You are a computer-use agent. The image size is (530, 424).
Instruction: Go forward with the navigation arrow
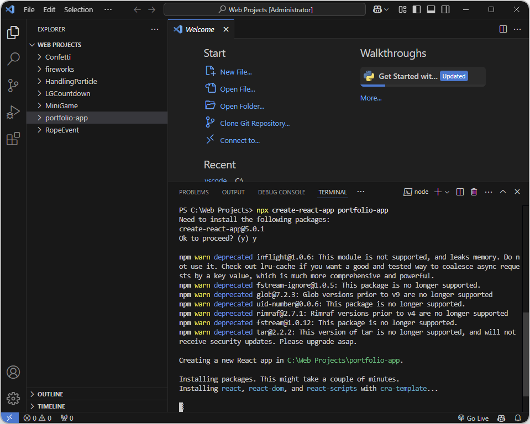152,9
